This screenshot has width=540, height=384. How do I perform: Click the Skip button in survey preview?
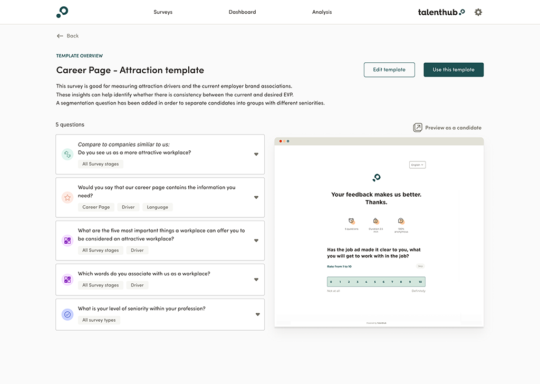coord(420,266)
